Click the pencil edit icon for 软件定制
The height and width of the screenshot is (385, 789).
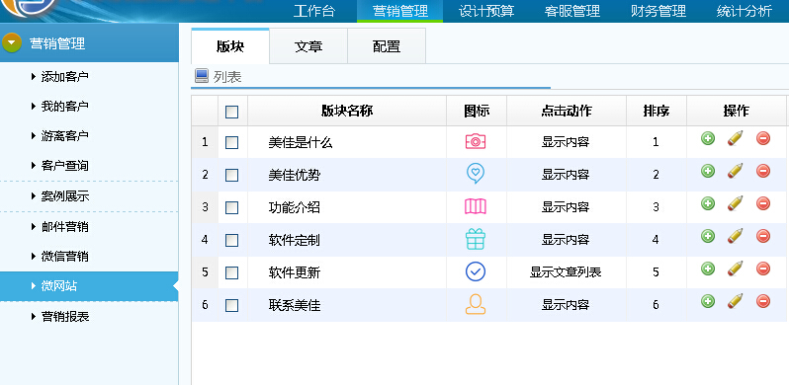[x=736, y=236]
